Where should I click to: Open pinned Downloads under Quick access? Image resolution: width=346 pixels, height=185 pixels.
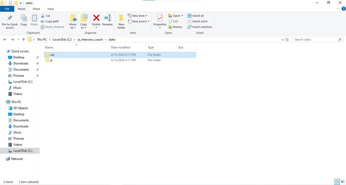21,64
